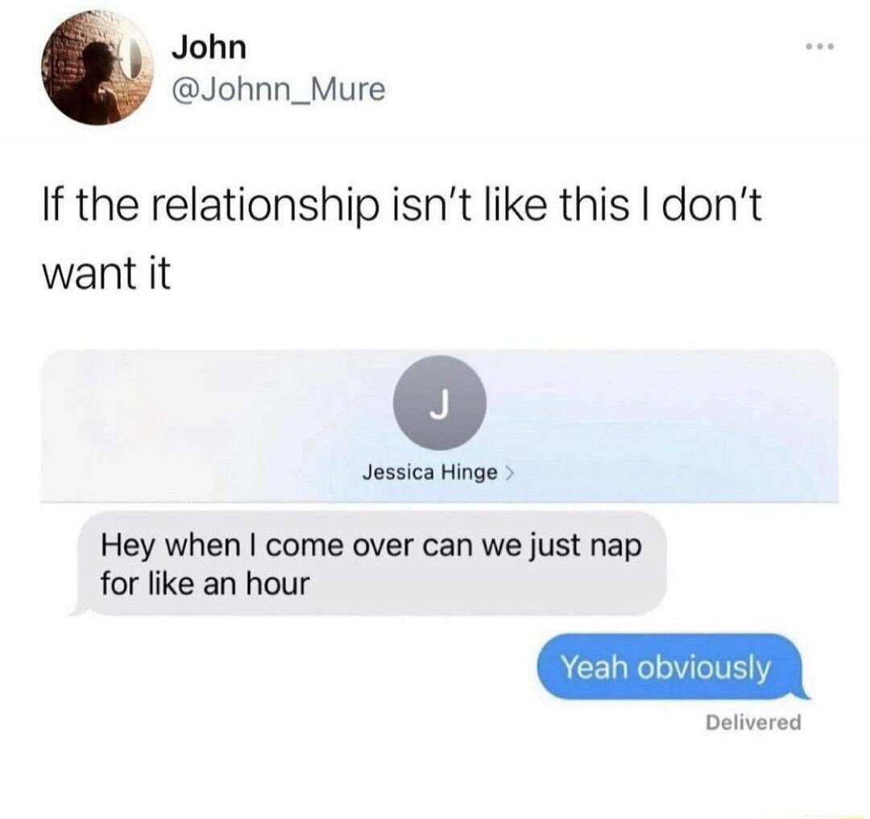Image resolution: width=870 pixels, height=819 pixels.
Task: Open the @Johnn_Mure handle link
Action: tap(279, 89)
